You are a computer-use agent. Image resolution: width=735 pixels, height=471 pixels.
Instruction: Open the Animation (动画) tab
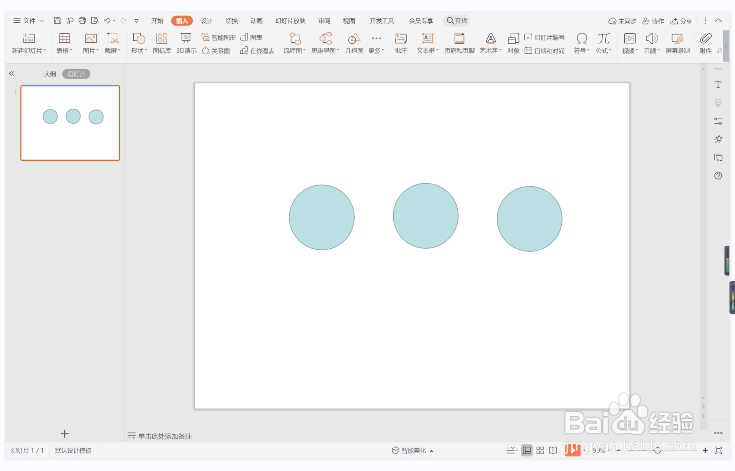click(x=256, y=21)
